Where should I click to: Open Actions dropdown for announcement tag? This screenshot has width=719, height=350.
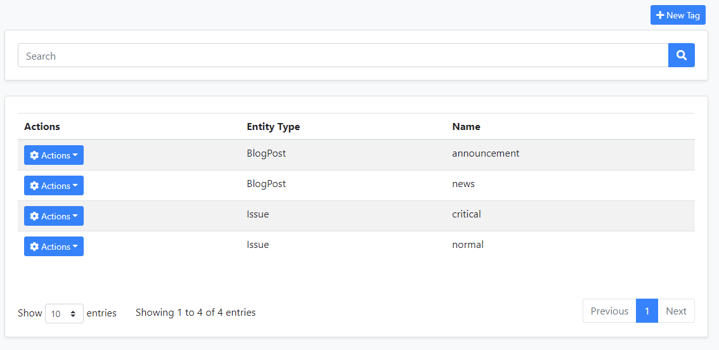coord(54,155)
